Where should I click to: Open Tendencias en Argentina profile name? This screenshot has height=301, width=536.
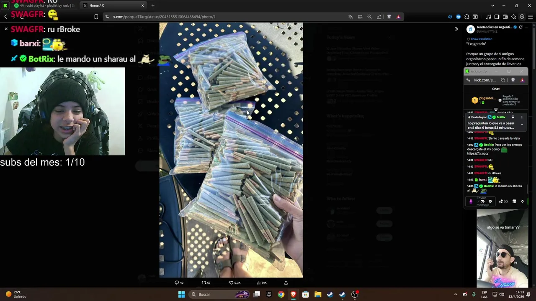494,27
